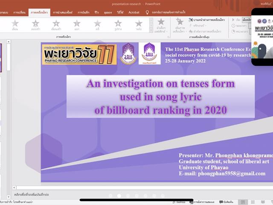The image size is (273, 205).
Task: Click the Tell Me search field text
Action: click(x=168, y=12)
